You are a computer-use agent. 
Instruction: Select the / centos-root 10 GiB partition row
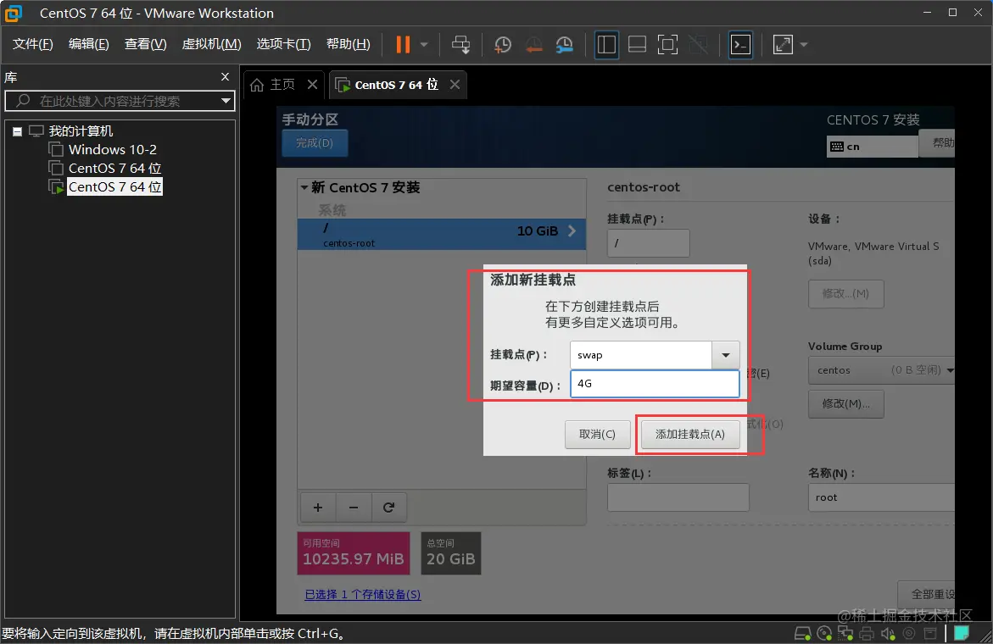coord(442,234)
